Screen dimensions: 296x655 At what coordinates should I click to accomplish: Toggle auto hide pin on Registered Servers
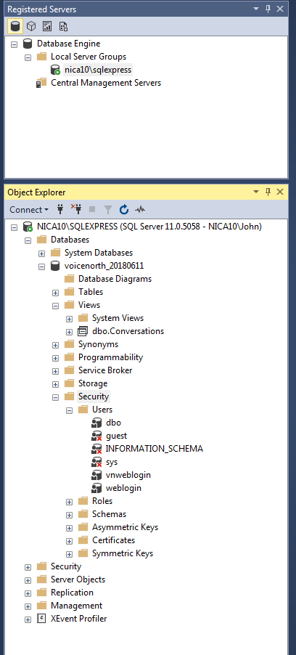(268, 9)
